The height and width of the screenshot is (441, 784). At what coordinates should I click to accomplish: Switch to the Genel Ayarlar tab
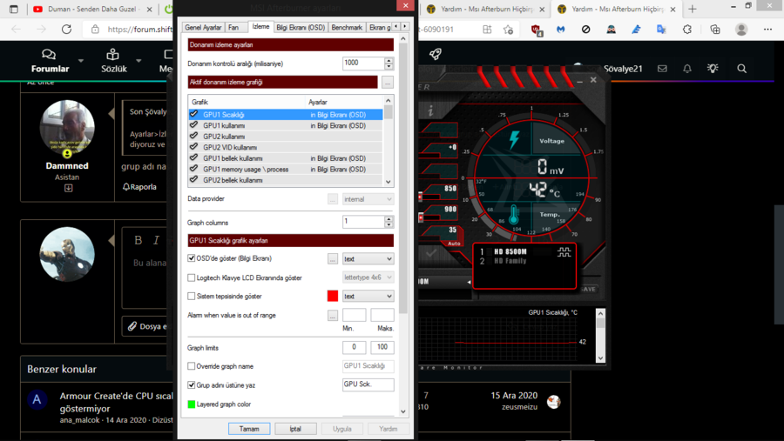coord(203,28)
